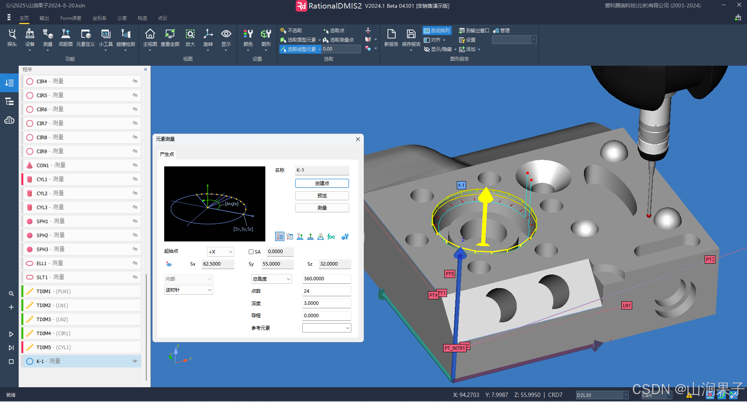Click the 测量 button in dialog
Viewport: 747px width, 402px height.
click(322, 208)
